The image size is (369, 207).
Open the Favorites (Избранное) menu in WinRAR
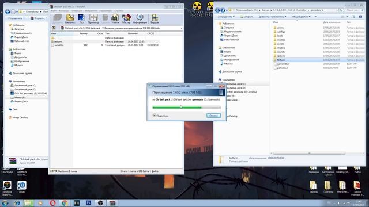(91, 11)
